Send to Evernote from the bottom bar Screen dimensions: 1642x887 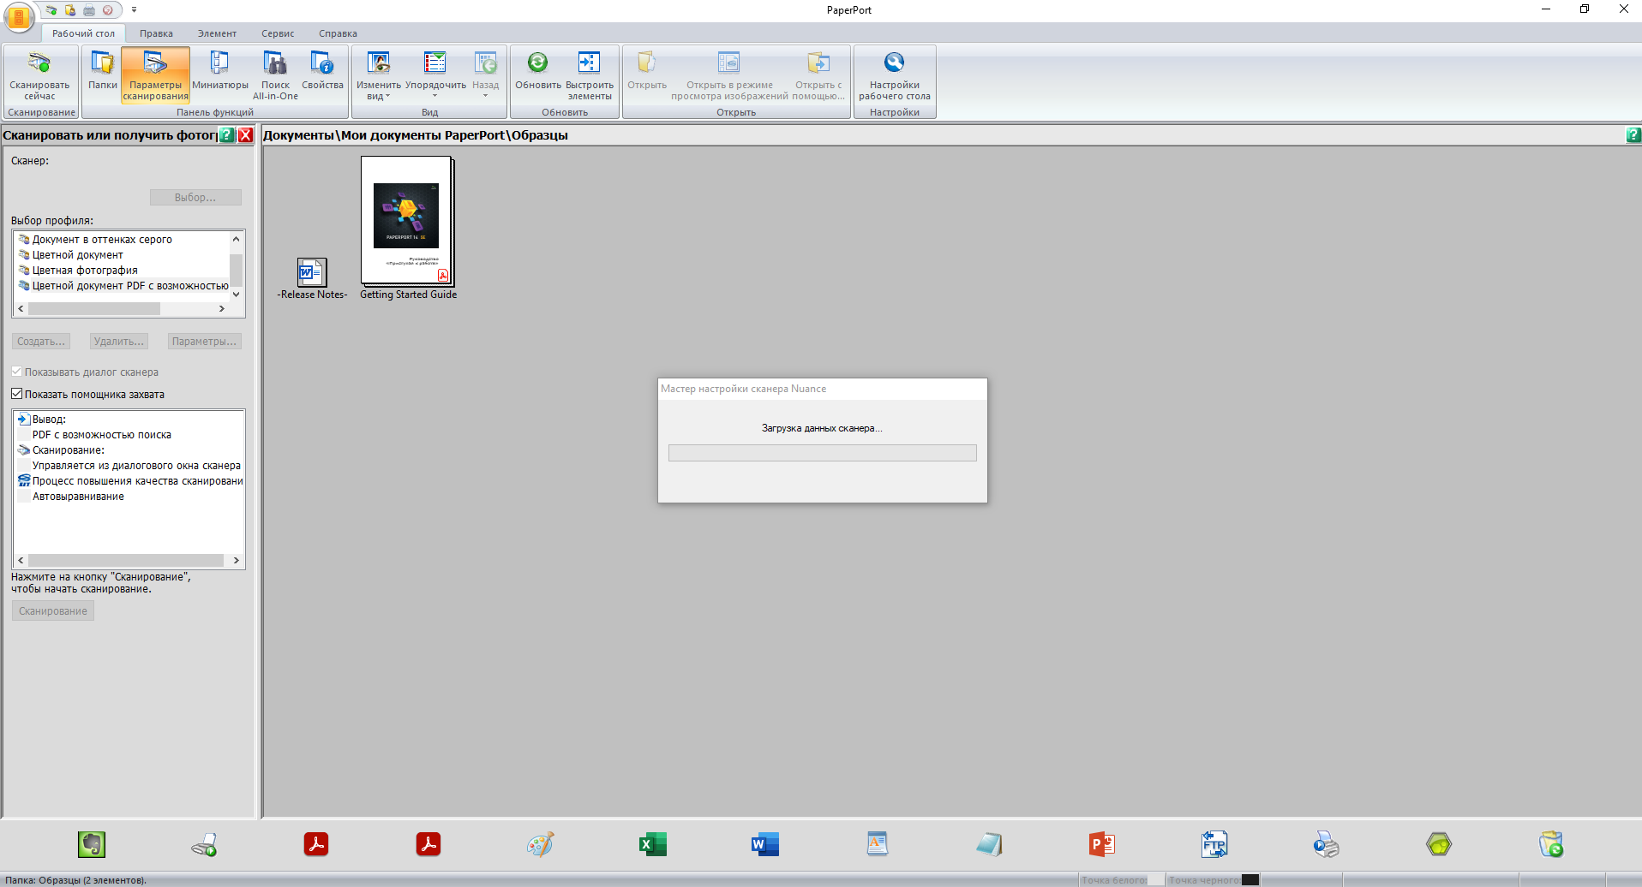(92, 845)
